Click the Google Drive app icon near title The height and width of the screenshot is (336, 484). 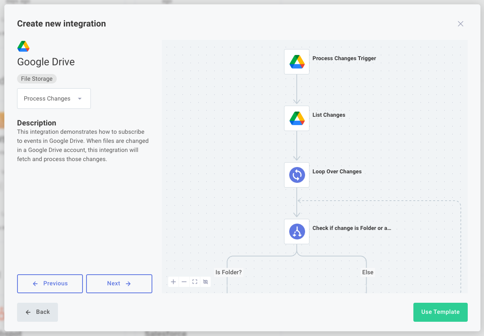(x=23, y=46)
